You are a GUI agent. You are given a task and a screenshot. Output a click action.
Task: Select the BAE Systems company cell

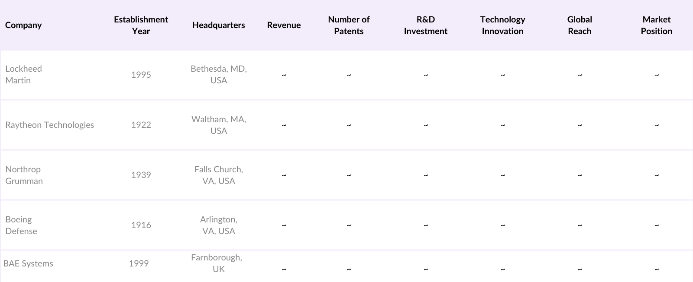point(28,263)
